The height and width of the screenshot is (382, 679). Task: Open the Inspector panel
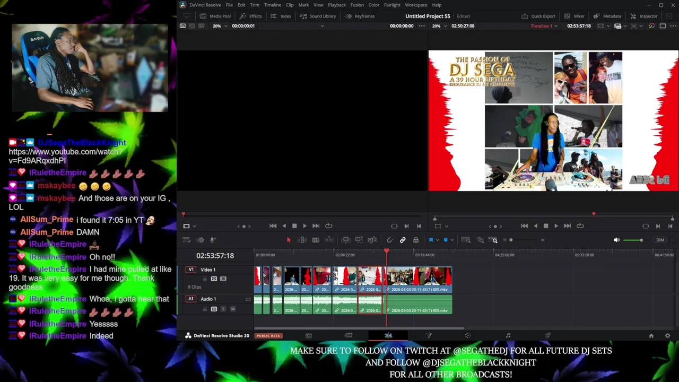643,16
